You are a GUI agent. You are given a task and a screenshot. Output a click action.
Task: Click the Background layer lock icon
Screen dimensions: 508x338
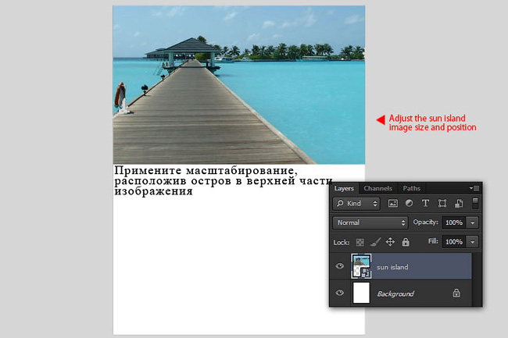click(x=456, y=293)
